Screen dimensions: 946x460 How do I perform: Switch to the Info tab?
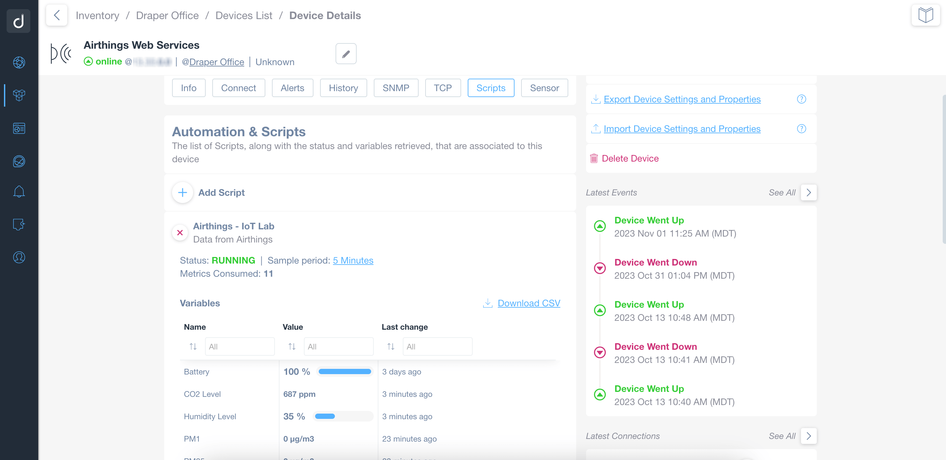[x=189, y=88]
